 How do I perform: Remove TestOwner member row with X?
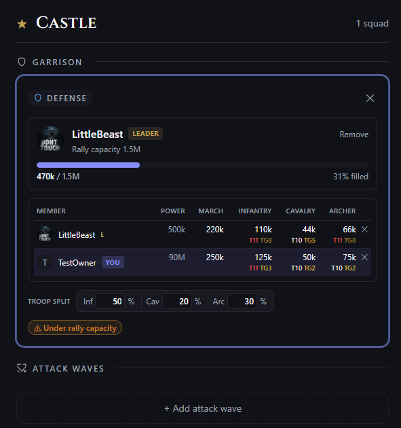pyautogui.click(x=364, y=257)
